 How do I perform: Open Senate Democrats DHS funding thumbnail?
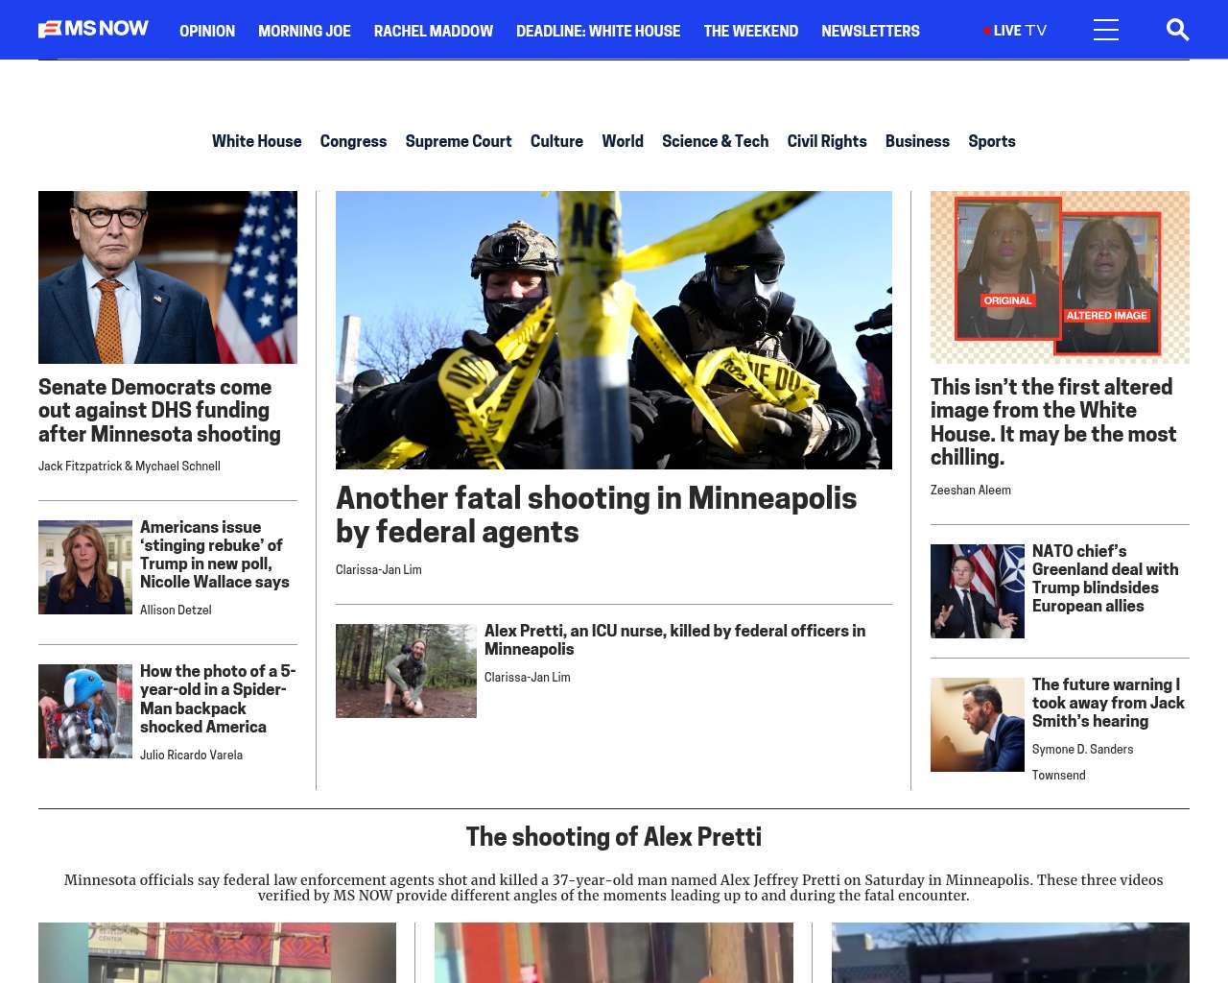168,276
